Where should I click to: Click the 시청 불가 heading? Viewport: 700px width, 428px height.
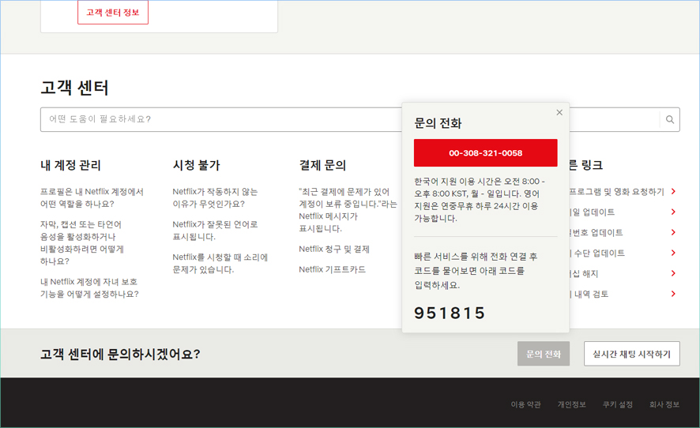(x=197, y=165)
